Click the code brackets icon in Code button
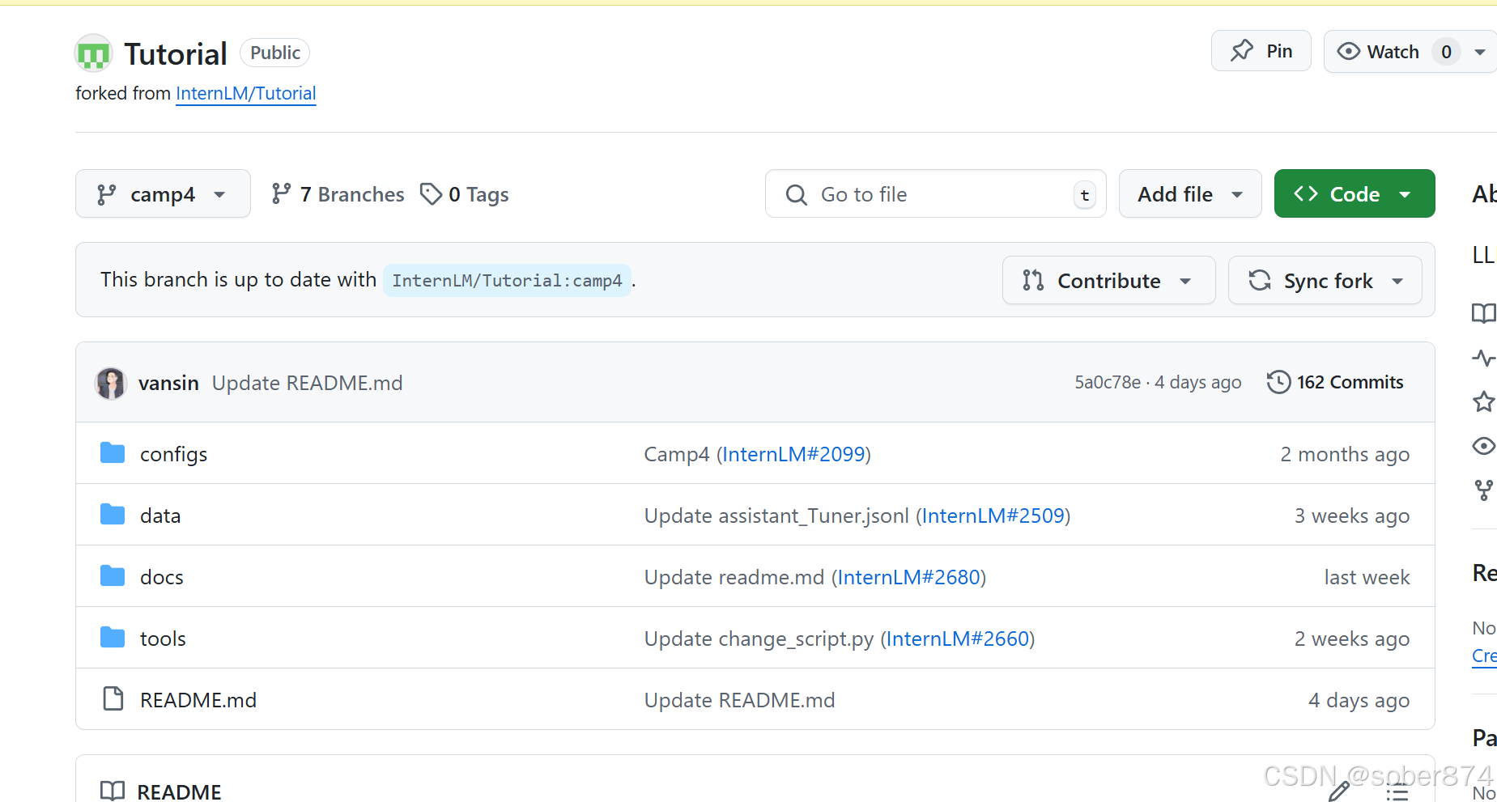 point(1306,193)
